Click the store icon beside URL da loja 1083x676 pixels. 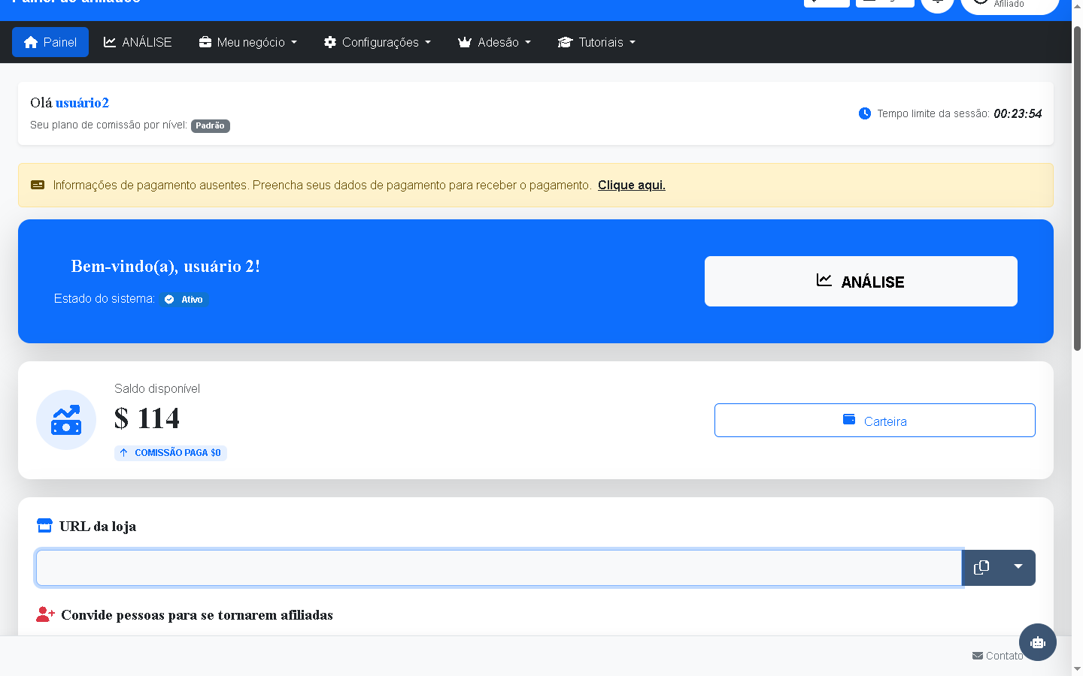(x=44, y=526)
